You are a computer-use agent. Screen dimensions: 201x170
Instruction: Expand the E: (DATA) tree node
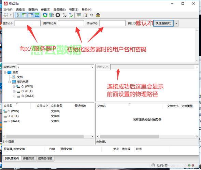click(x=14, y=96)
